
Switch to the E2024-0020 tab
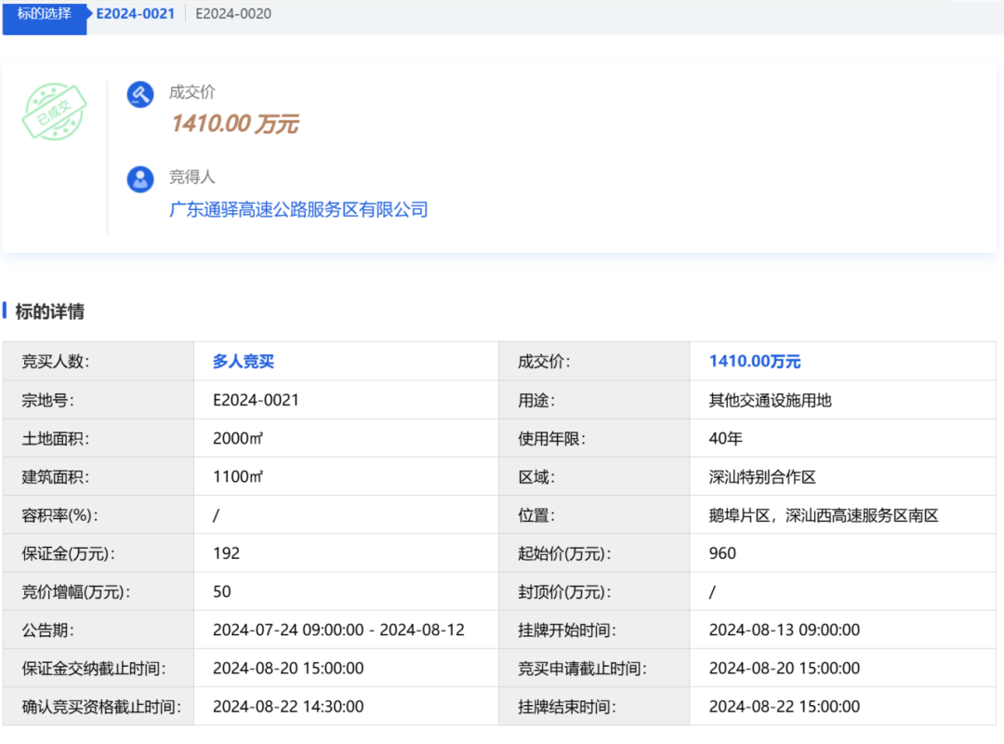[x=233, y=14]
